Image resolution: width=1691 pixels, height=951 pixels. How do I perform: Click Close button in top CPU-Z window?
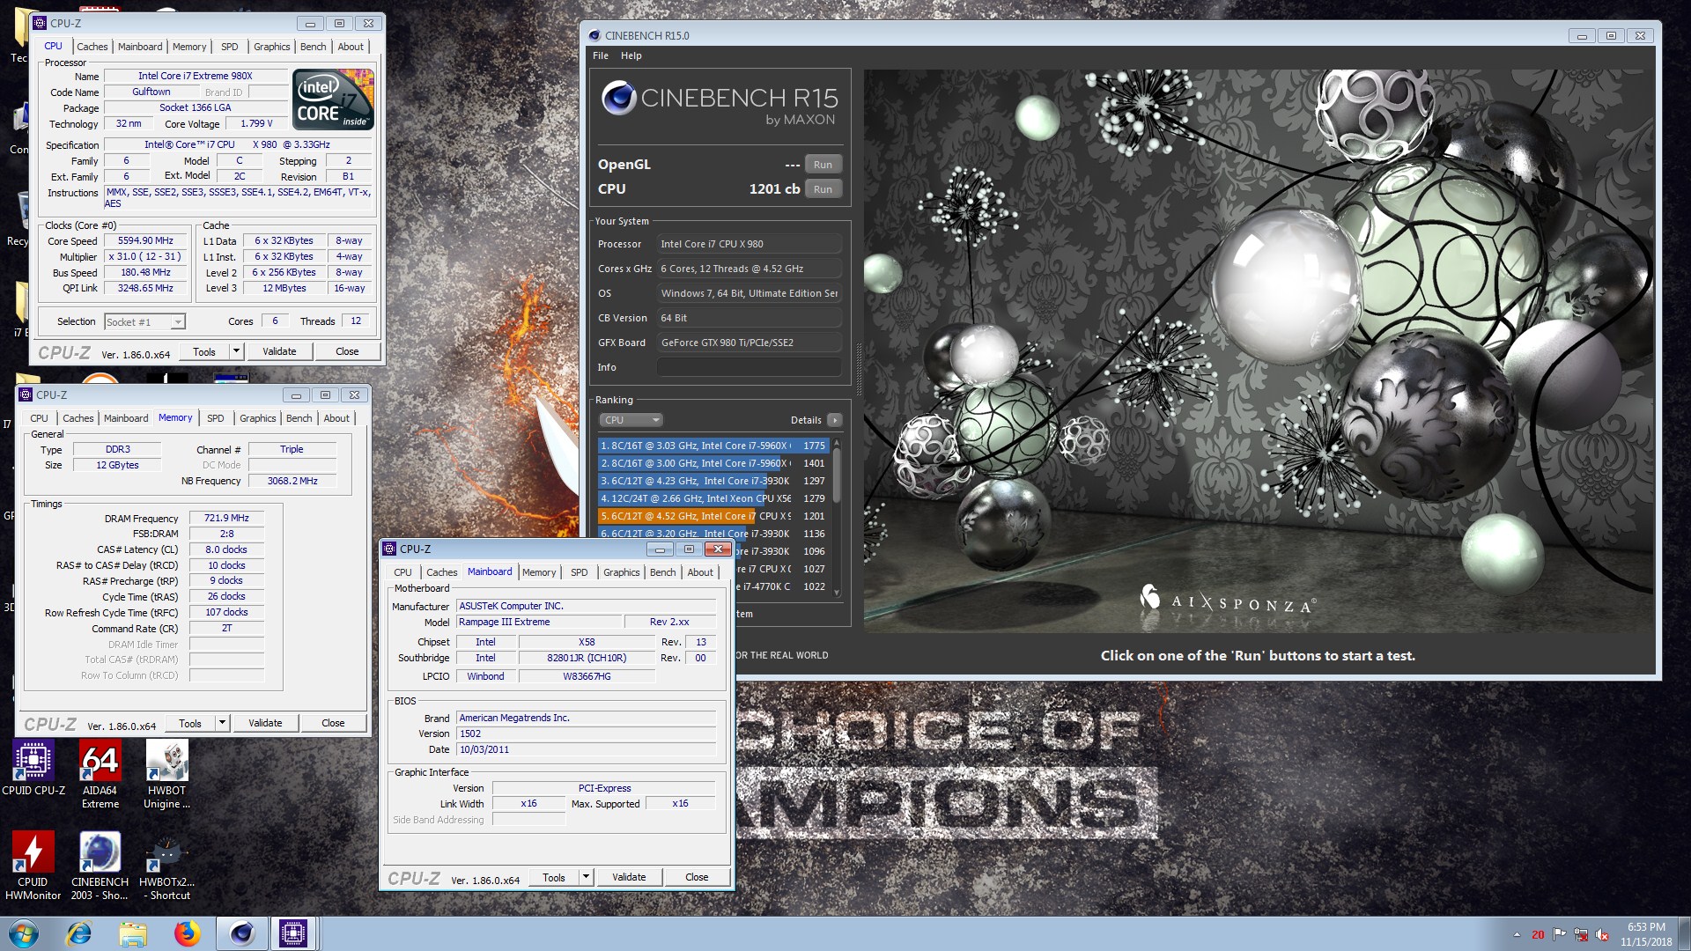tap(347, 351)
